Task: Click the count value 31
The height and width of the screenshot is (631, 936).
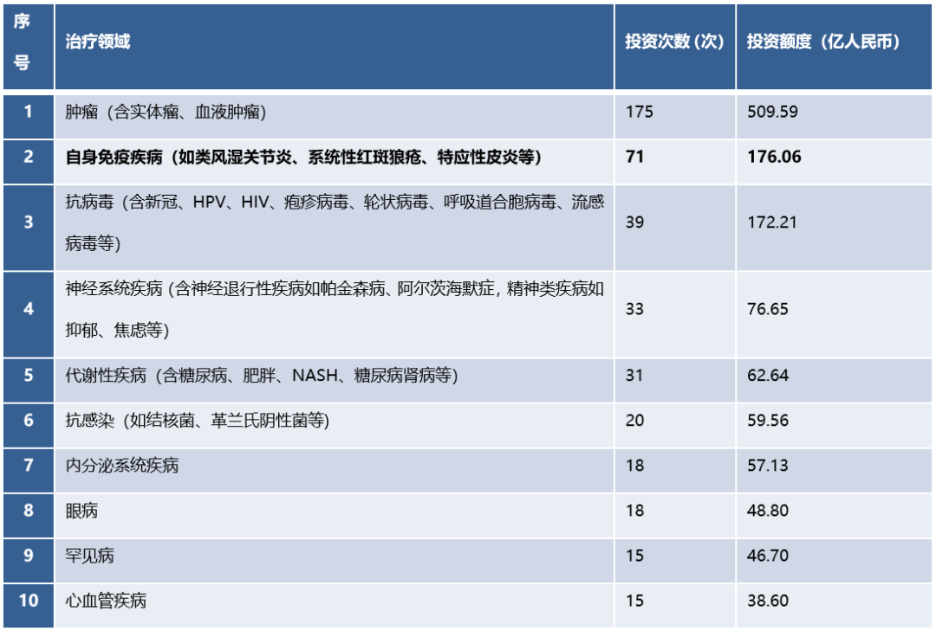Action: click(x=634, y=375)
